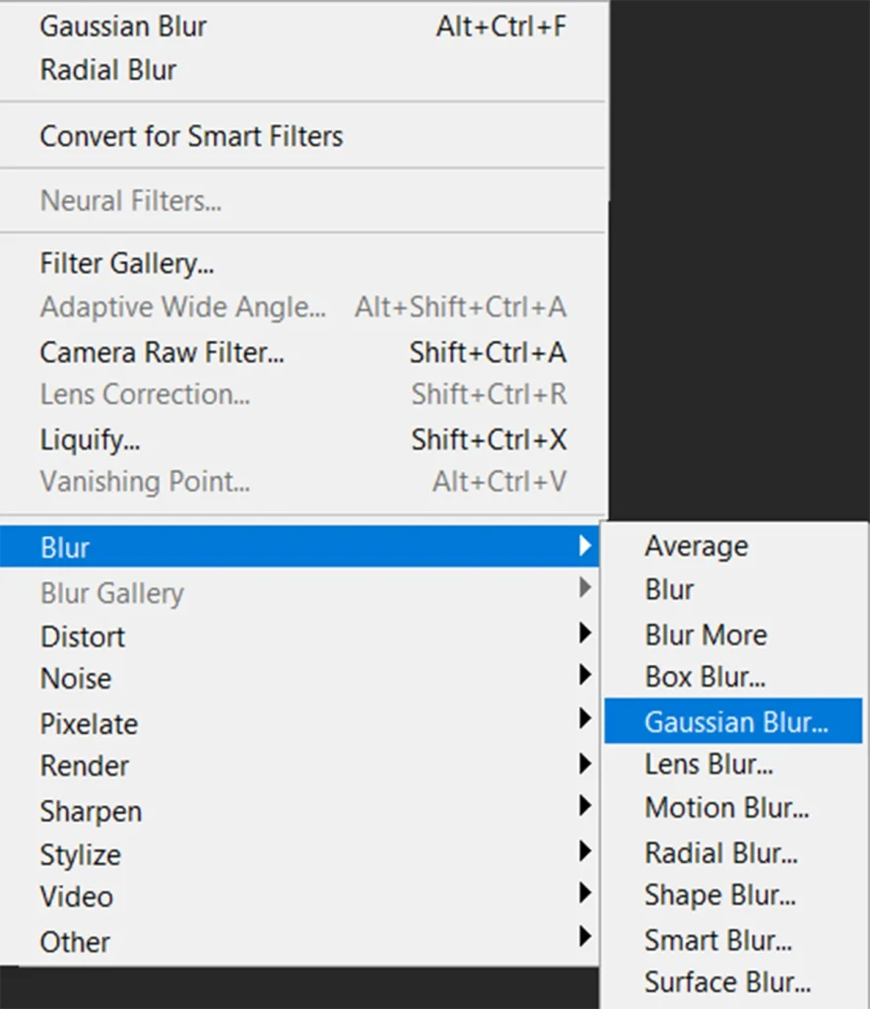Expand the Render filter category

[x=85, y=767]
